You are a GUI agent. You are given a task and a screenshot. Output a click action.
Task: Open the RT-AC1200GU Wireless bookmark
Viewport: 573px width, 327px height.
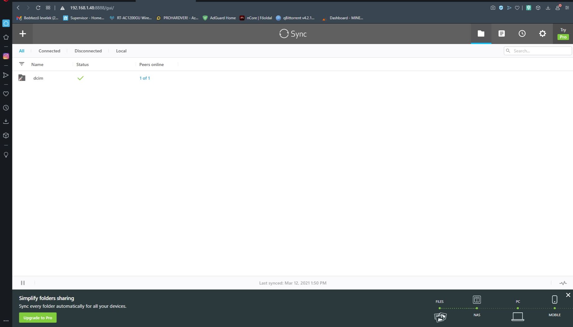131,18
